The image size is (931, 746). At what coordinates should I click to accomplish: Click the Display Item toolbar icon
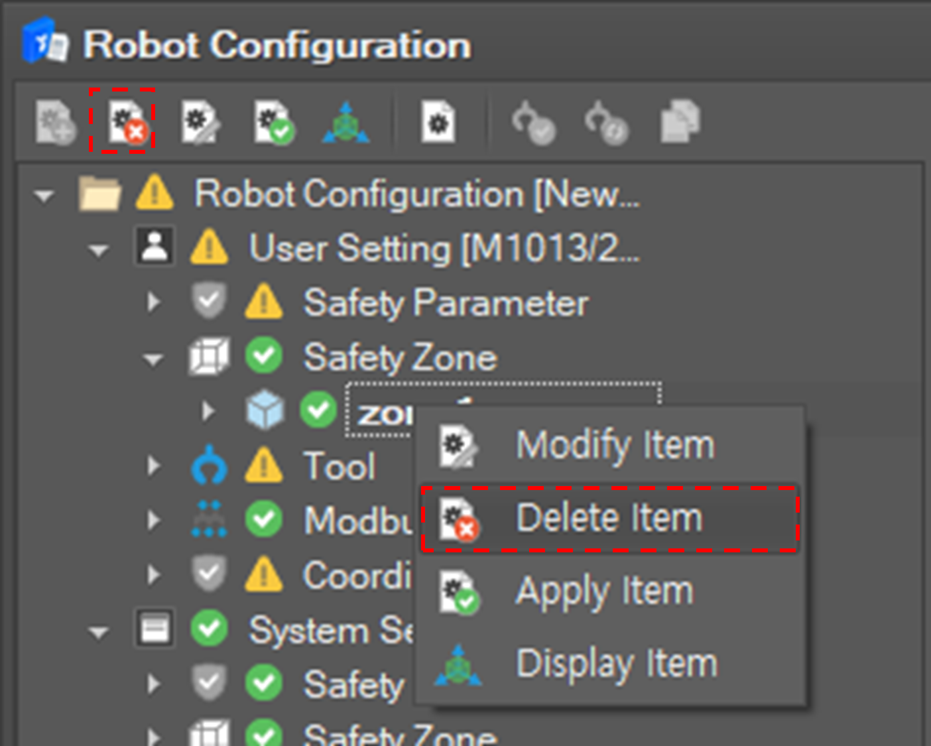(345, 123)
